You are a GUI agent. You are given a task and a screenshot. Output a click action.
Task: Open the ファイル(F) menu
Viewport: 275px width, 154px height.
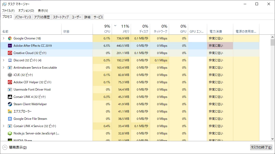coord(8,10)
